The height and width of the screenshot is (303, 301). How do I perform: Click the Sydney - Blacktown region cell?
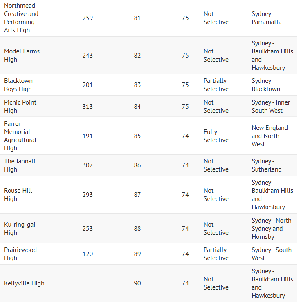[266, 85]
